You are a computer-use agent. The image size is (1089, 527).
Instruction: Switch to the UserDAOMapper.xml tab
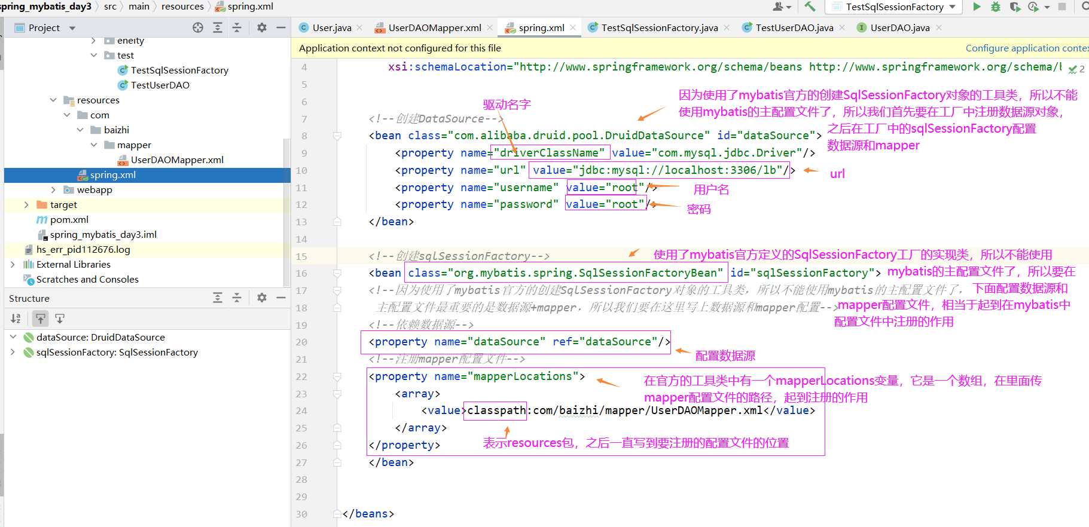[x=434, y=27]
